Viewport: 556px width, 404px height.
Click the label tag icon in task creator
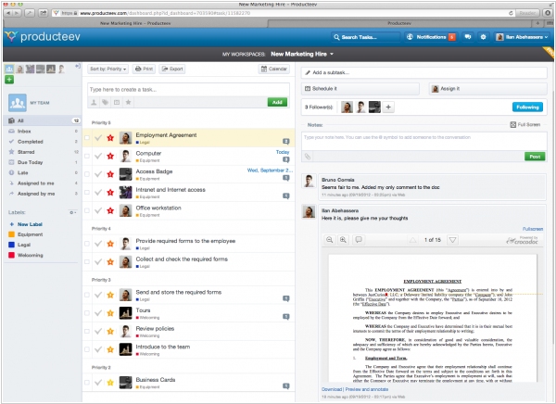106,103
